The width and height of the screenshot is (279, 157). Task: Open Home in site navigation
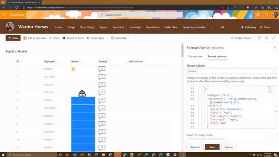59,27
